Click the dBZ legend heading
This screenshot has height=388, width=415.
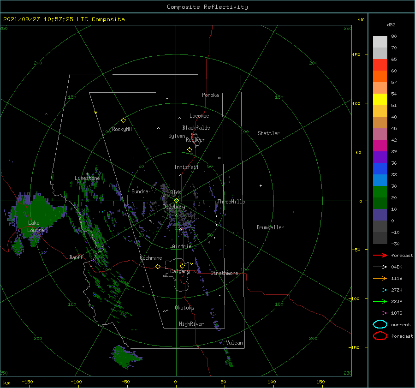tap(391, 24)
